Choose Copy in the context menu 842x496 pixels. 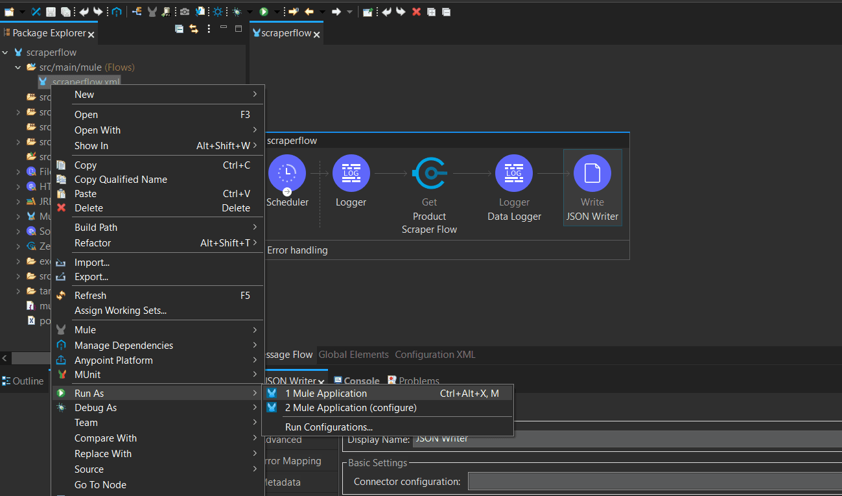(x=159, y=165)
